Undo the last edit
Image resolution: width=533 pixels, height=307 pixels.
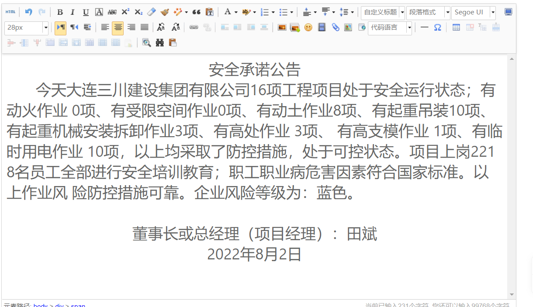tap(28, 12)
